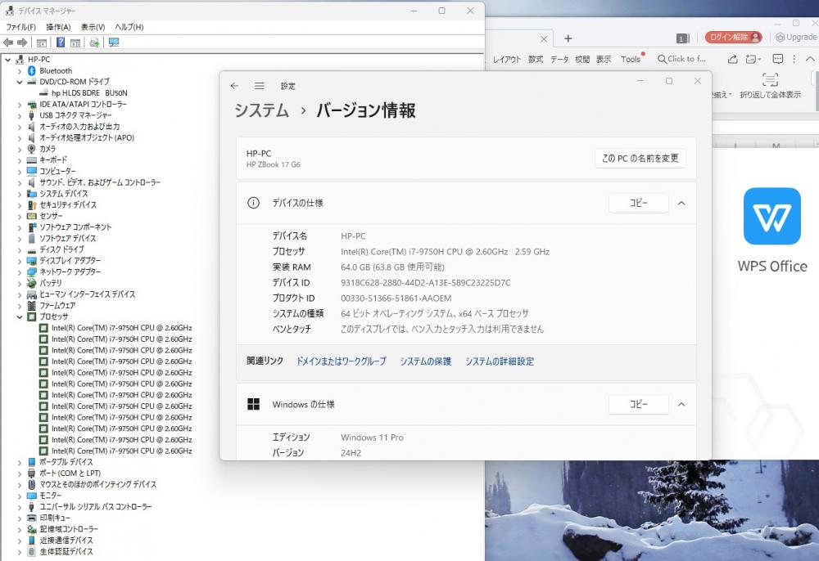Select the センサー category icon

[31, 216]
